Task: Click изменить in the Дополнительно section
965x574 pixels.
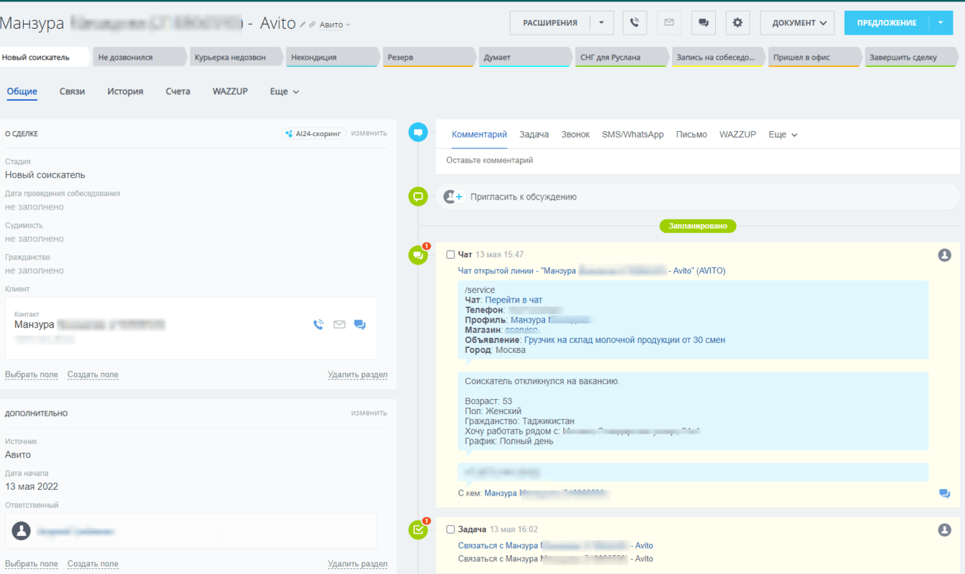Action: coord(369,413)
